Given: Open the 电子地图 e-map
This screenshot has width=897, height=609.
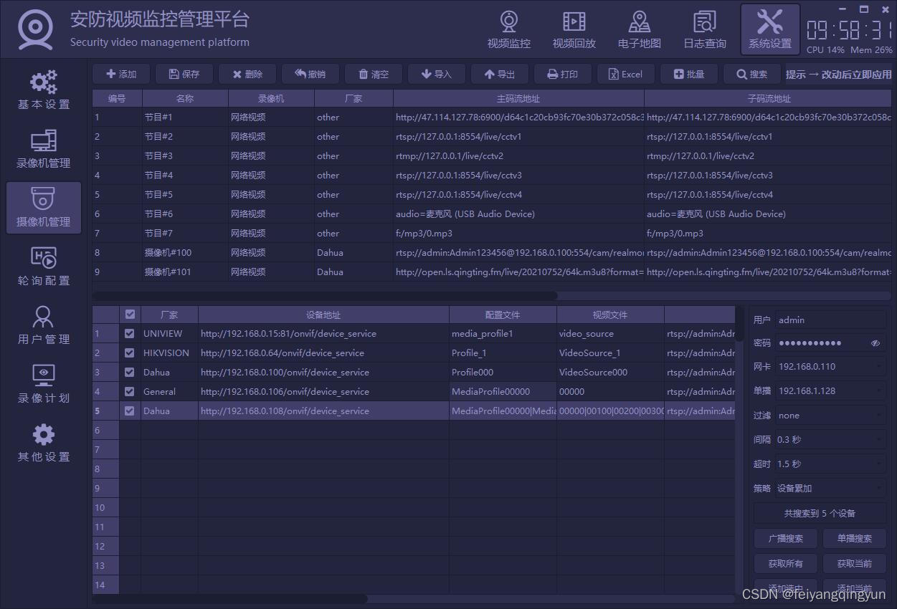Looking at the screenshot, I should (x=639, y=29).
